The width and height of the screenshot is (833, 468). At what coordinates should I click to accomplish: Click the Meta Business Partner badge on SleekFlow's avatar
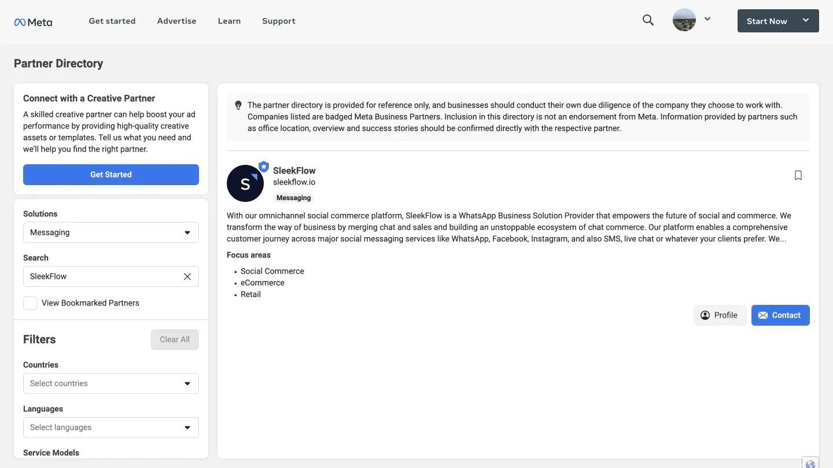click(x=264, y=166)
